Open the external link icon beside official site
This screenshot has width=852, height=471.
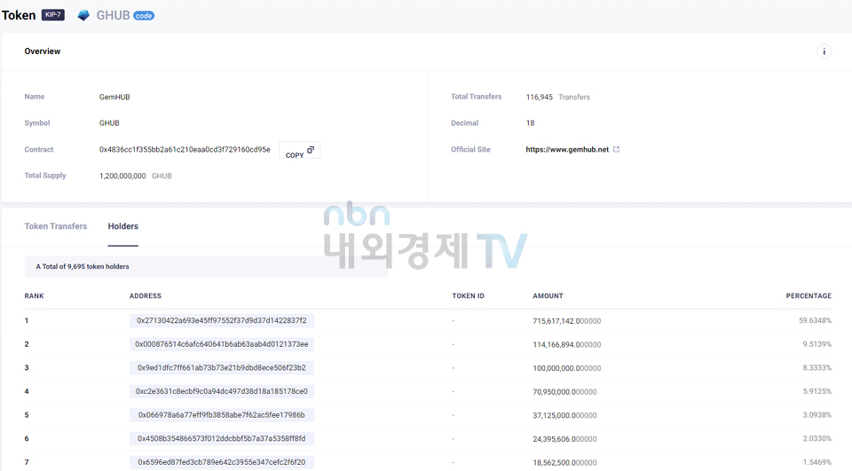[616, 149]
